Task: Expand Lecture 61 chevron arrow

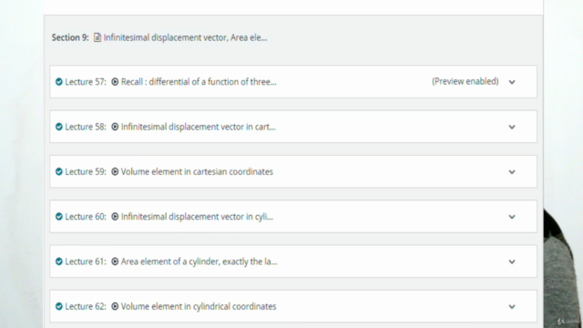Action: click(x=512, y=261)
